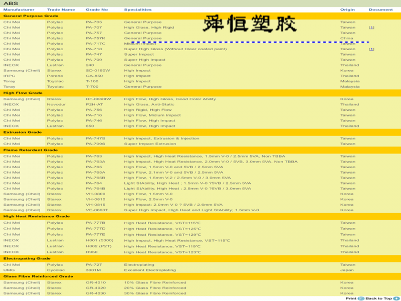
Task: Click grade number PA-765B
Action: [x=95, y=178]
